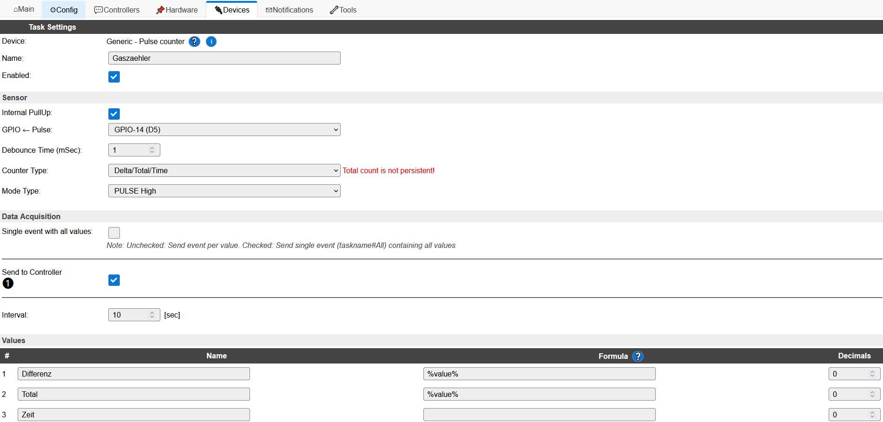Click the Interval spinner arrows
This screenshot has height=422, width=883.
pyautogui.click(x=152, y=315)
